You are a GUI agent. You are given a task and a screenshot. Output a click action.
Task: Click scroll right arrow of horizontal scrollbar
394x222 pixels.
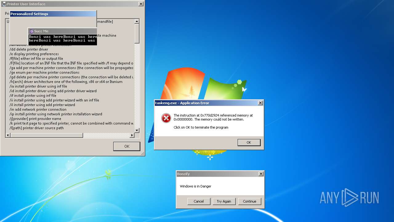pos(132,135)
